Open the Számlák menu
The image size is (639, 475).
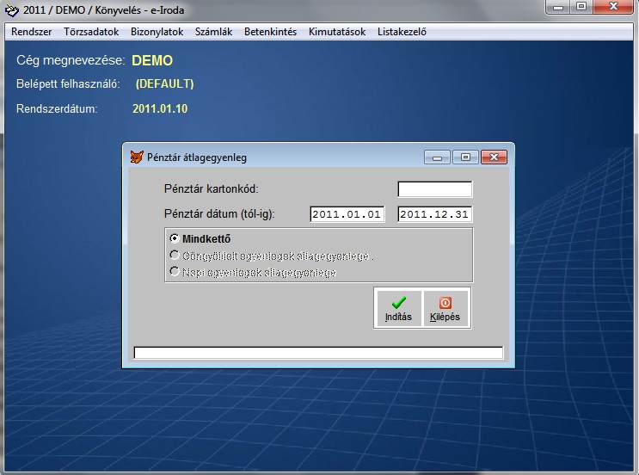[213, 32]
